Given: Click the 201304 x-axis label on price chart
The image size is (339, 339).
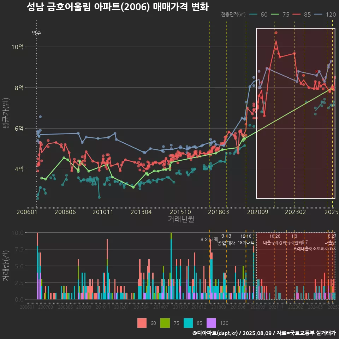Looking at the screenshot, I should pyautogui.click(x=141, y=212).
